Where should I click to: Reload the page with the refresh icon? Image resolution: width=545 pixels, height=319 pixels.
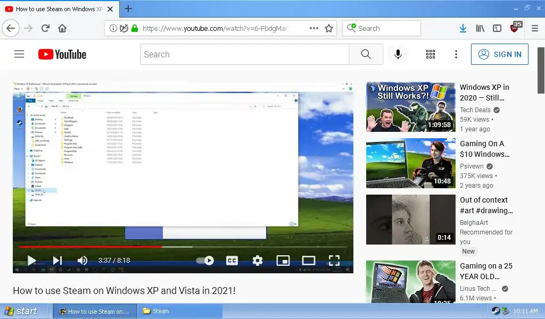coord(45,28)
